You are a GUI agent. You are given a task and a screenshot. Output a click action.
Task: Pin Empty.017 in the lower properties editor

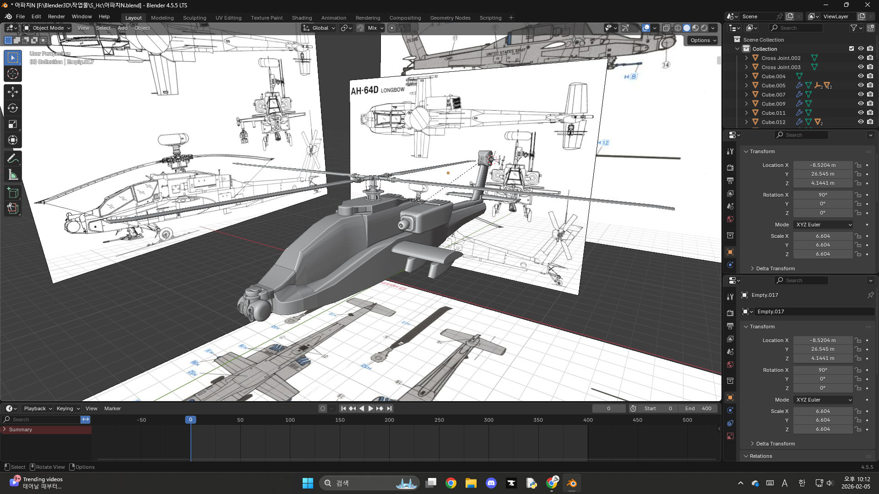coord(870,295)
